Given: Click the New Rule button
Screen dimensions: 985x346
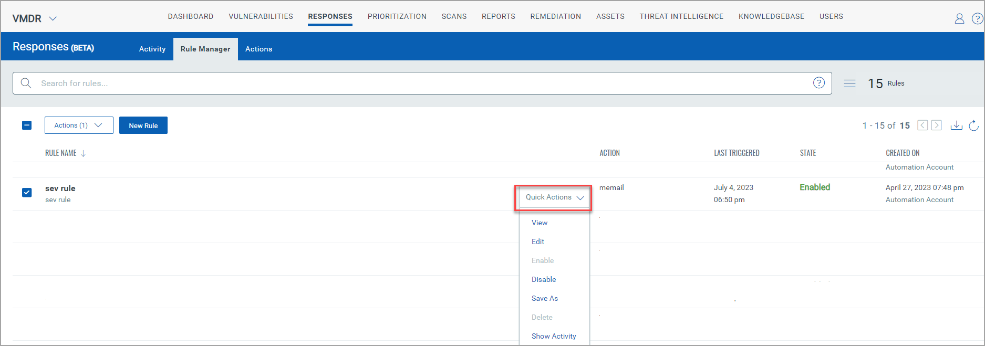Looking at the screenshot, I should click(143, 125).
